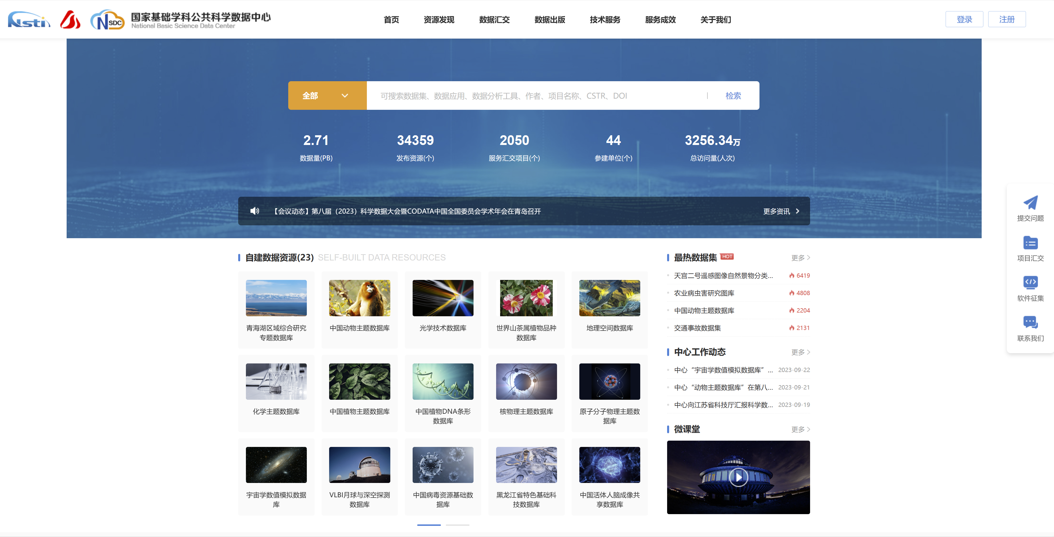This screenshot has width=1054, height=537.
Task: Open the 数据出版 menu
Action: (x=550, y=20)
